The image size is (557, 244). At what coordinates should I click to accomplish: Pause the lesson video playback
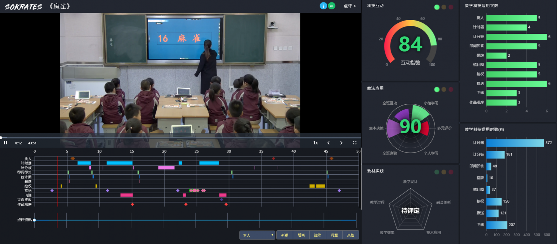pyautogui.click(x=6, y=143)
